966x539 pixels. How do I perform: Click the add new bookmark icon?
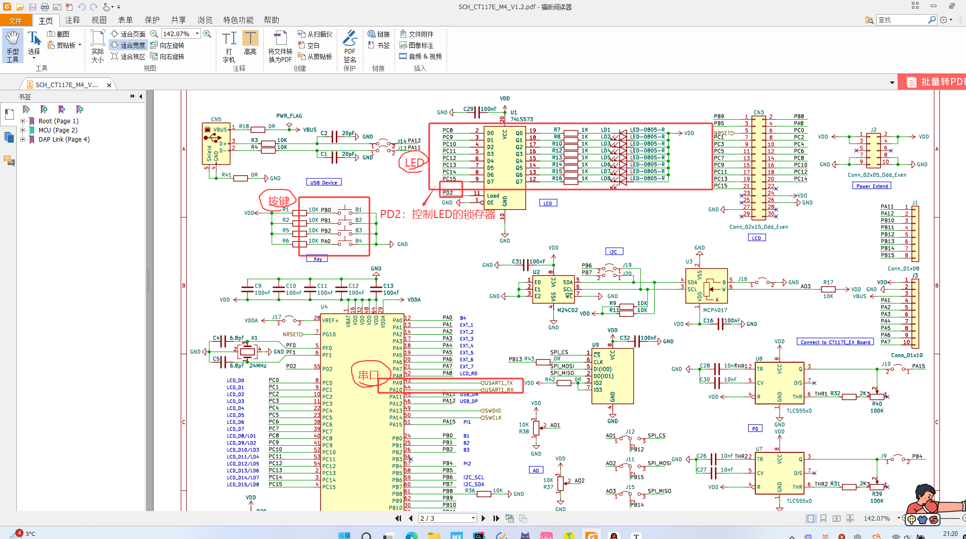tap(44, 110)
